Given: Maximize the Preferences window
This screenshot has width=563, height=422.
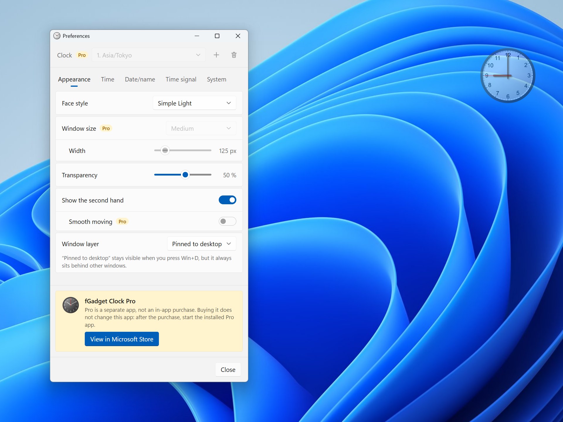Looking at the screenshot, I should click(x=217, y=36).
